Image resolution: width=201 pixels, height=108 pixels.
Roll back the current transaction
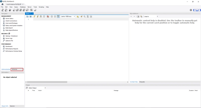(55, 17)
